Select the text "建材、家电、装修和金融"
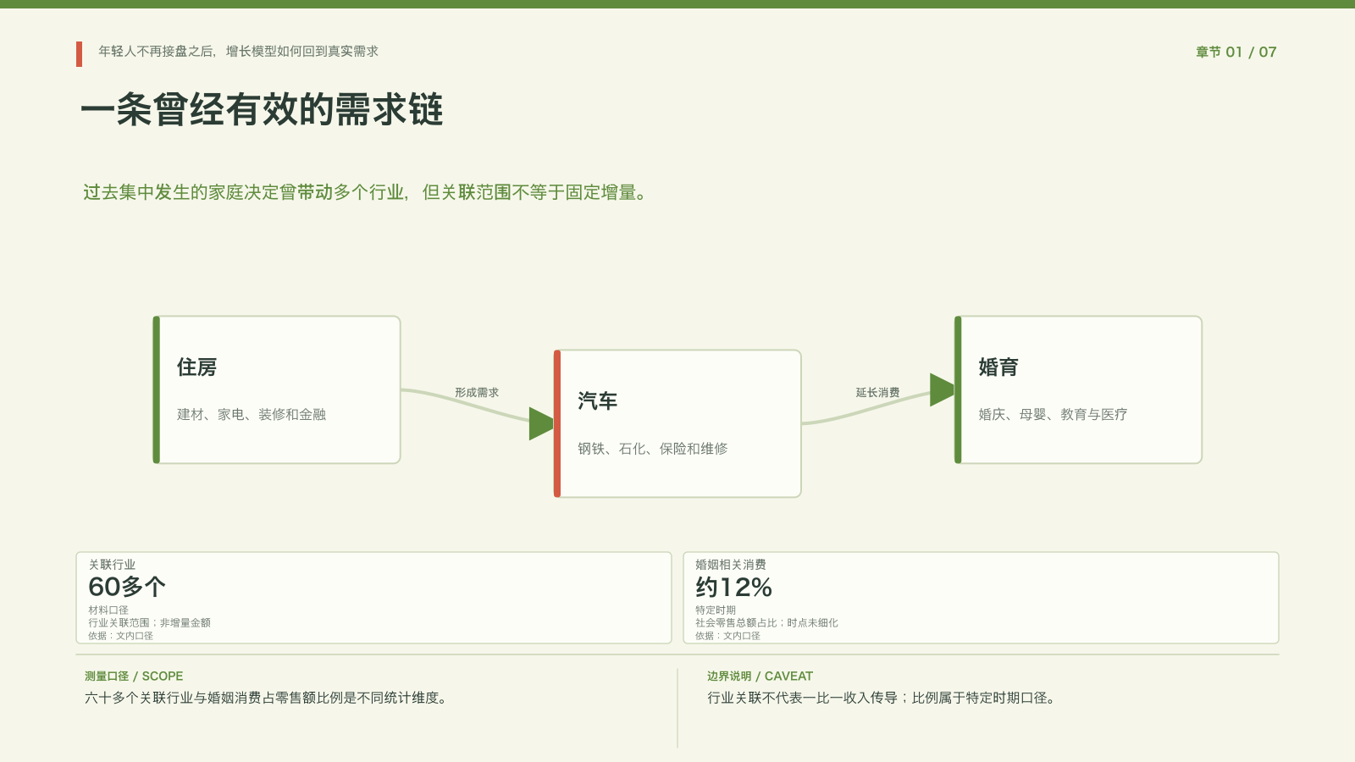This screenshot has height=762, width=1355. pos(252,415)
